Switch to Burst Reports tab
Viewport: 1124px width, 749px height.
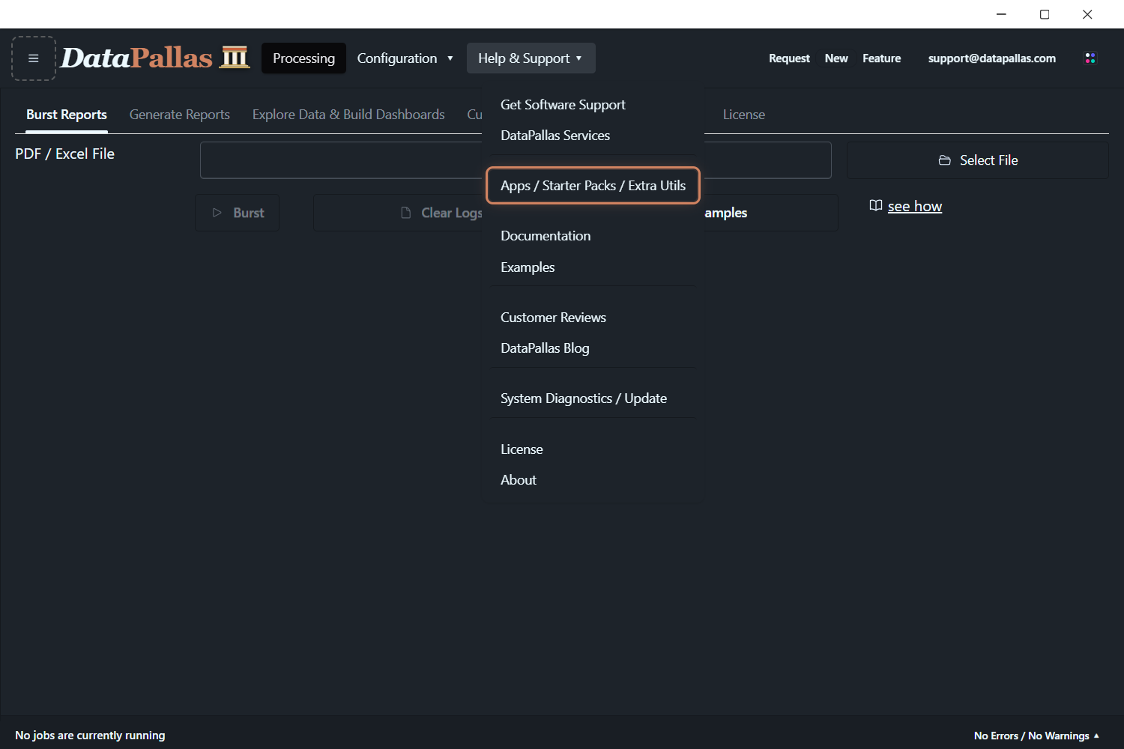click(x=67, y=115)
